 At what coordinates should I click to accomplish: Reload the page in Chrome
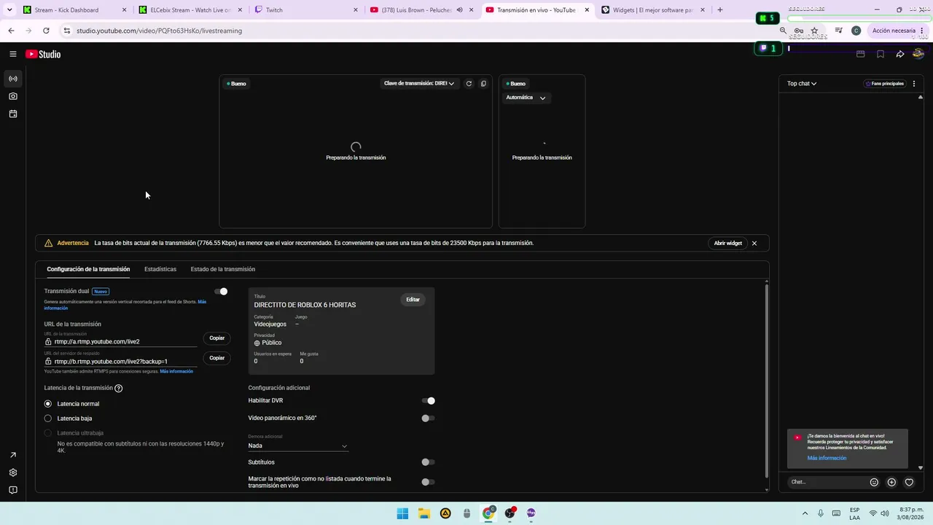(x=46, y=31)
